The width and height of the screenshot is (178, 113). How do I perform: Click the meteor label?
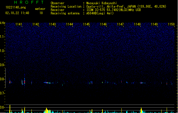coord(40,9)
